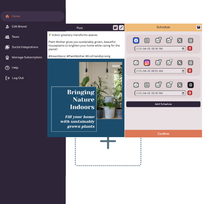The image size is (204, 204).
Task: Click the Confirm button
Action: click(163, 133)
